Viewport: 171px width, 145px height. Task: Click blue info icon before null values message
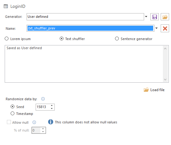click(x=51, y=122)
